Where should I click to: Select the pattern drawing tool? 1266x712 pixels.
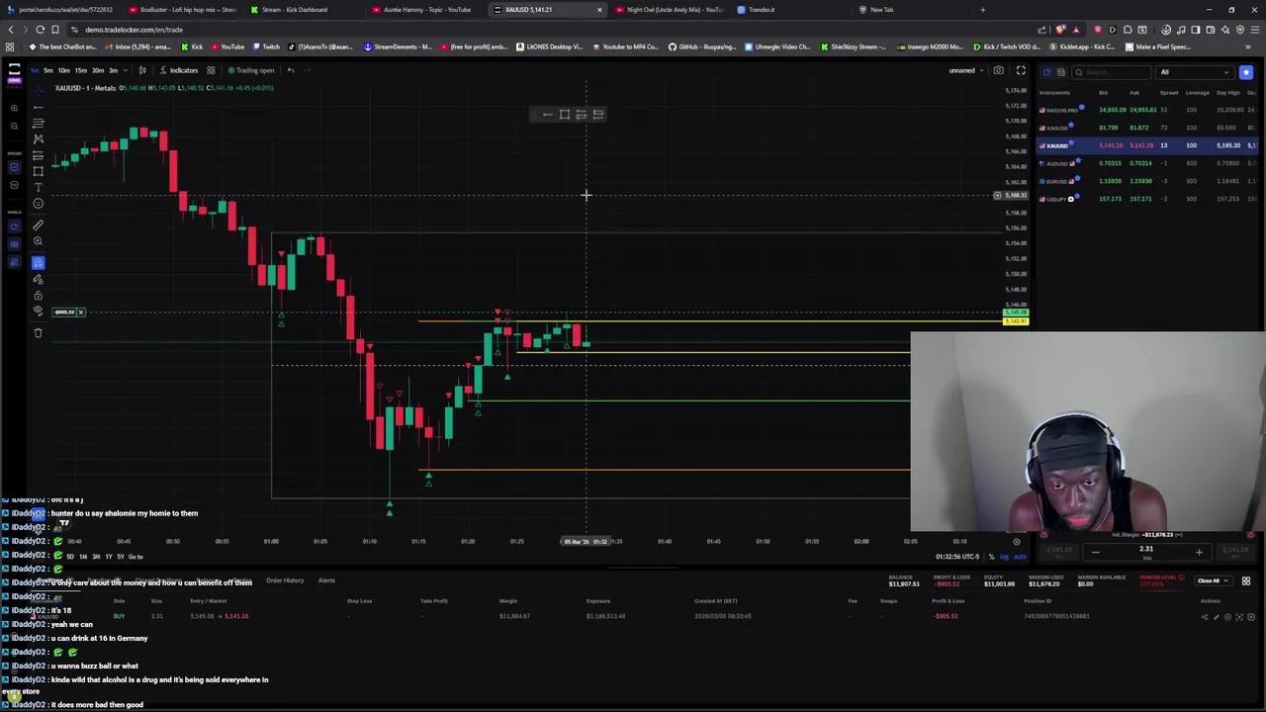point(38,139)
